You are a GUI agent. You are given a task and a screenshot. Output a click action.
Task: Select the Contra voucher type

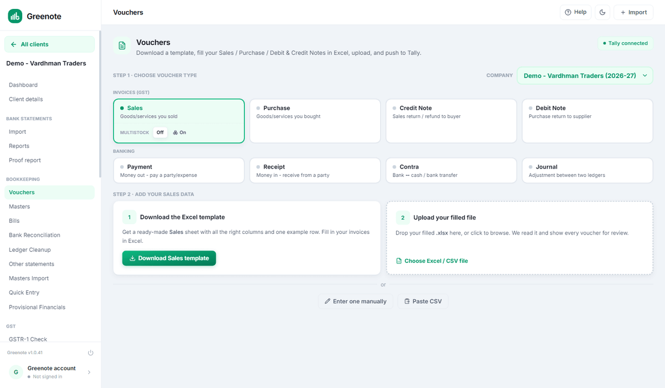451,170
